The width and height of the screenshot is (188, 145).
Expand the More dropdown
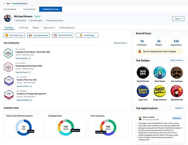click(x=178, y=19)
